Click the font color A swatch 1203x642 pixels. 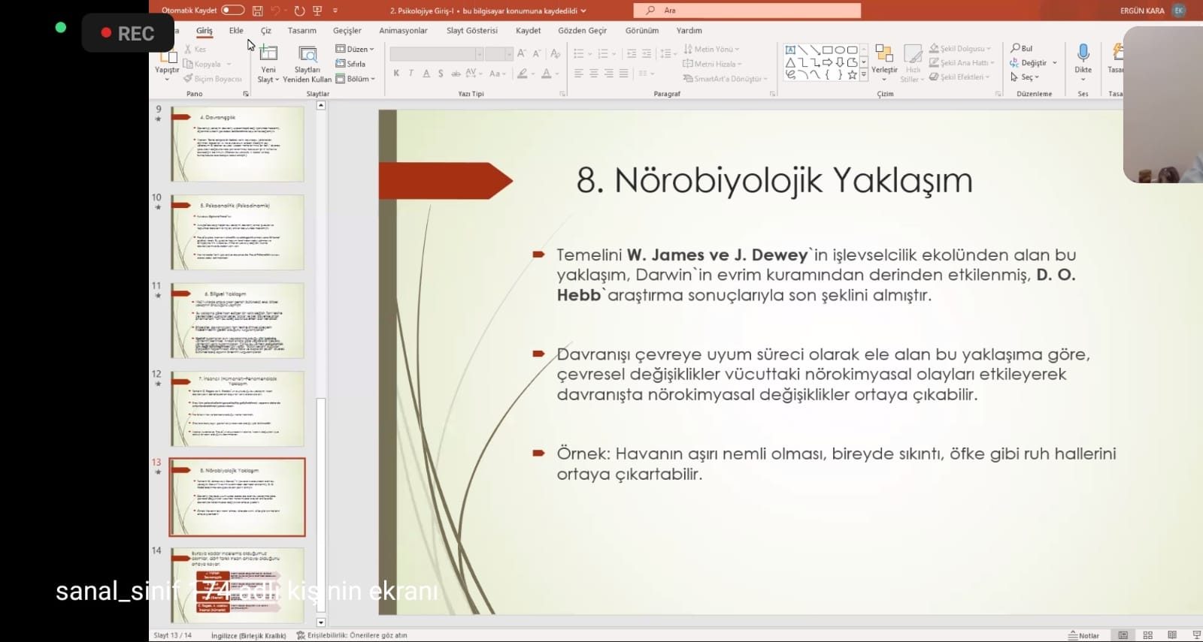[x=546, y=74]
